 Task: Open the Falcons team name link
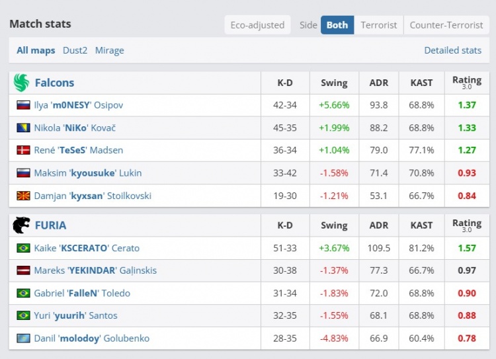(54, 83)
